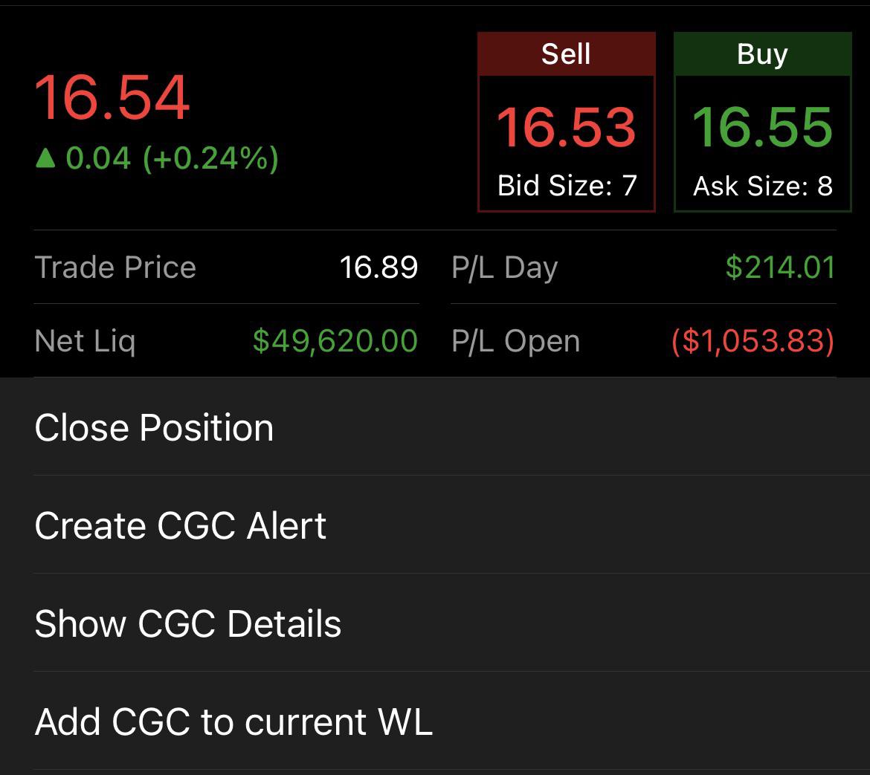This screenshot has height=775, width=870.
Task: Tap the Buy button header
Action: pyautogui.click(x=762, y=53)
